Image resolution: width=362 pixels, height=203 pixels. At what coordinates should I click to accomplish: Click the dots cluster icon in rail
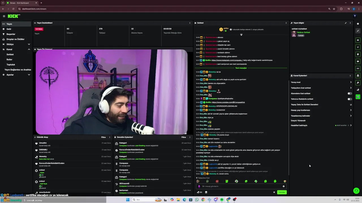[x=358, y=90]
